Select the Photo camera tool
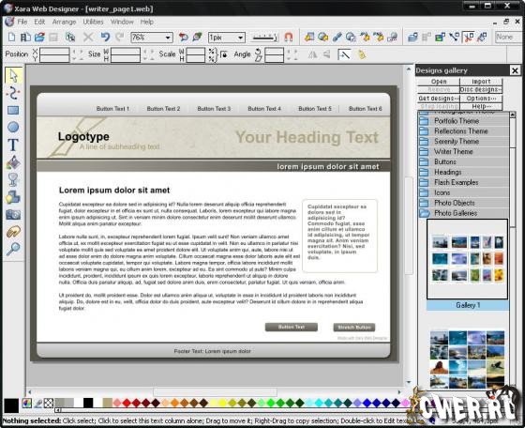Image resolution: width=525 pixels, height=428 pixels. [13, 215]
